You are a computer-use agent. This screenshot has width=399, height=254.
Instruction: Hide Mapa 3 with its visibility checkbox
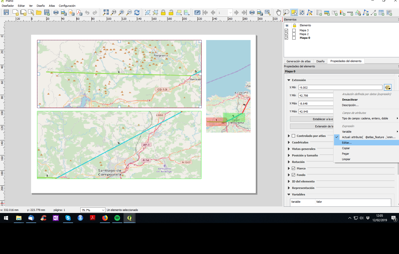(287, 30)
